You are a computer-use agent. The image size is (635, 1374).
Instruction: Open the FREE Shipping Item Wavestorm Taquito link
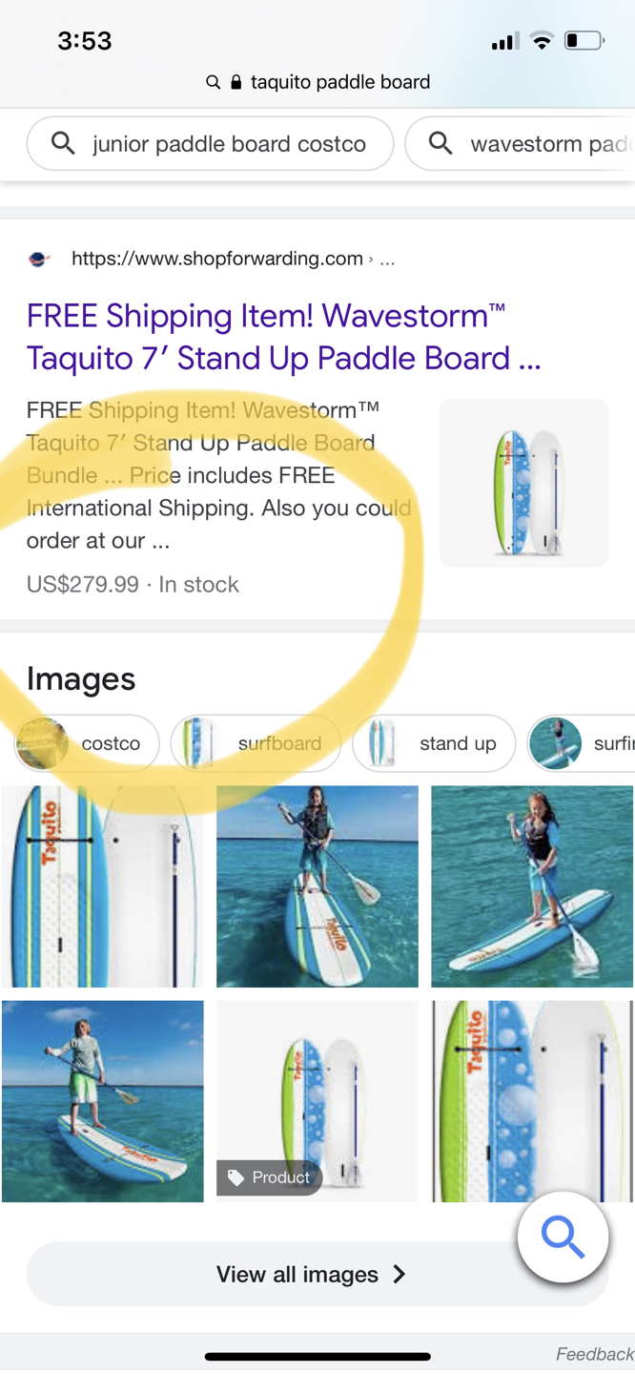[284, 337]
